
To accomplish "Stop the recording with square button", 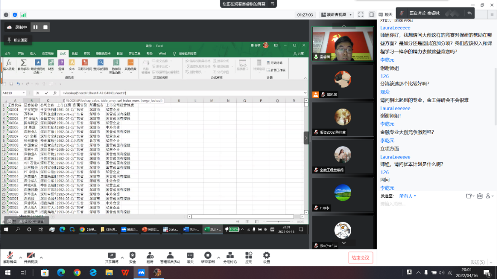I will tap(45, 27).
